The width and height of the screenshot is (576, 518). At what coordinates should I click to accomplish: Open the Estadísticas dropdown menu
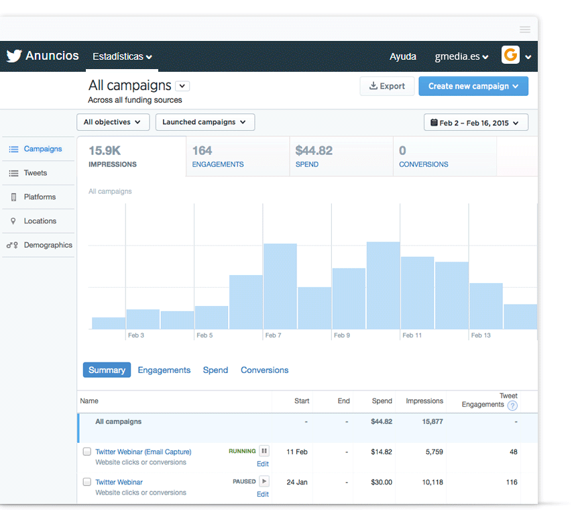point(122,56)
